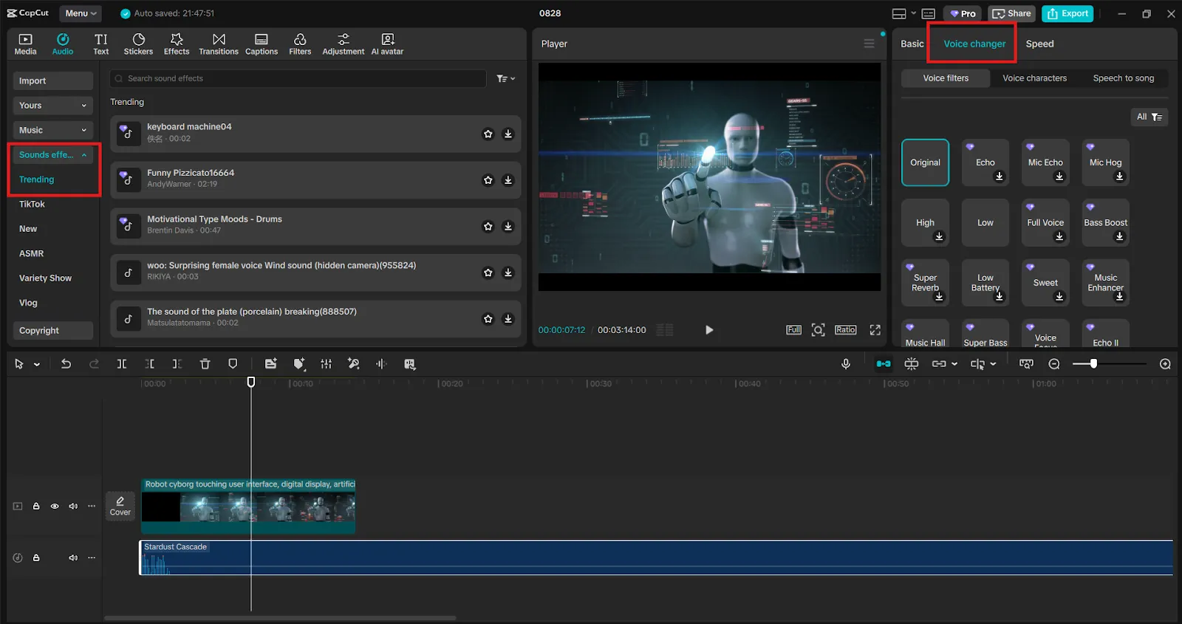Open the sound effects filter dropdown
Image resolution: width=1182 pixels, height=624 pixels.
click(x=506, y=78)
